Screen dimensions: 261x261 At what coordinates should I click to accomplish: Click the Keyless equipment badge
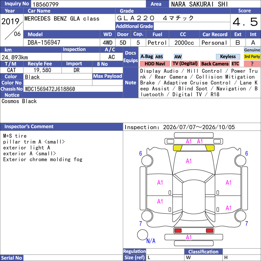pyautogui.click(x=228, y=56)
